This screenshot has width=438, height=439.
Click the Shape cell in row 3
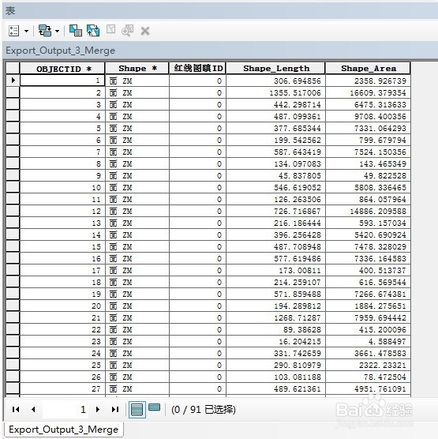pyautogui.click(x=137, y=104)
